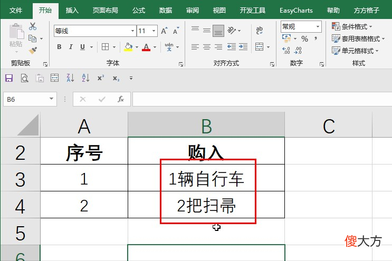This screenshot has height=261, width=392.
Task: Switch to 视图 tab
Action: point(219,10)
